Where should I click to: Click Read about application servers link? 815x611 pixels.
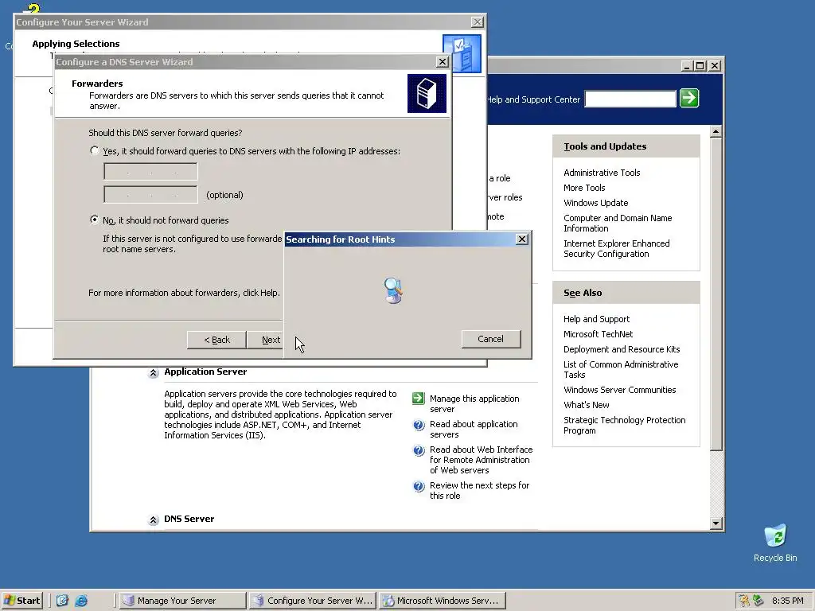pyautogui.click(x=474, y=429)
